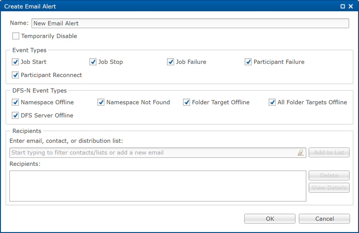Click the Event Types group label
Screen dimensions: 359x233
pos(29,50)
